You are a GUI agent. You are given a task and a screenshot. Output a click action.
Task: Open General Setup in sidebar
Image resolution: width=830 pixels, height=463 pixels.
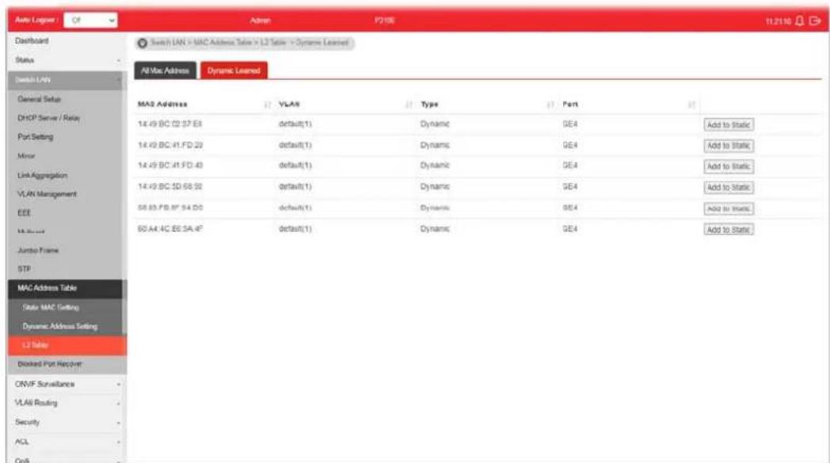point(39,99)
